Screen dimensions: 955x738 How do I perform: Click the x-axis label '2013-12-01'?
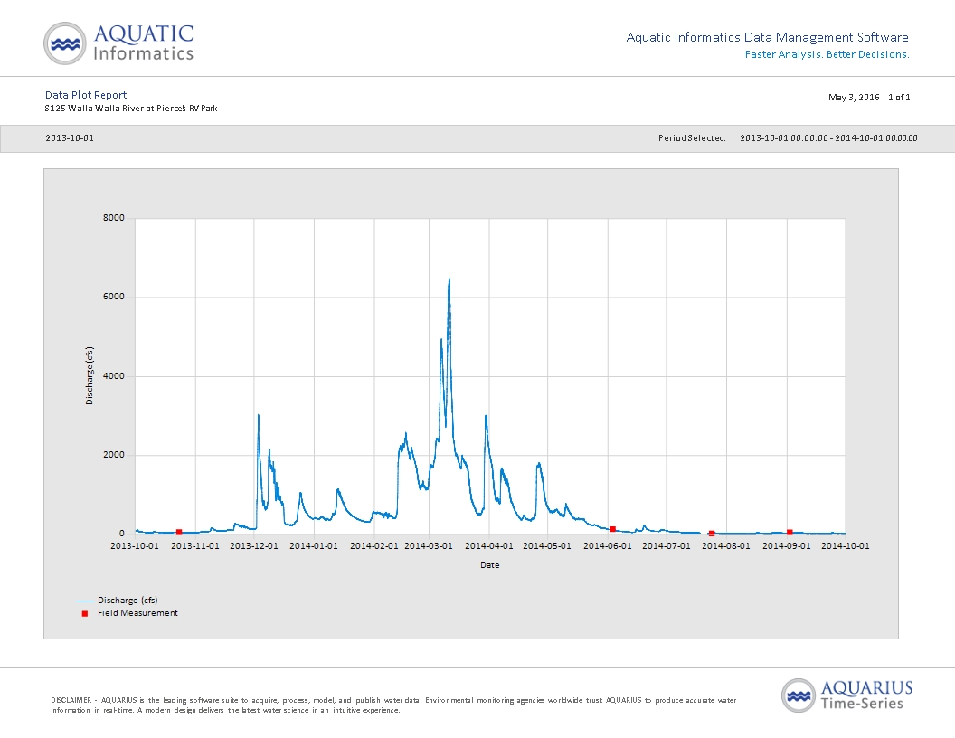pyautogui.click(x=254, y=546)
